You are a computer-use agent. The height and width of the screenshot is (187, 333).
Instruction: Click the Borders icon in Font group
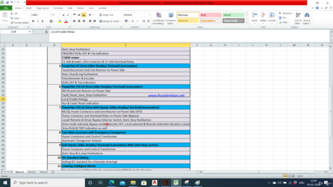(x=51, y=21)
